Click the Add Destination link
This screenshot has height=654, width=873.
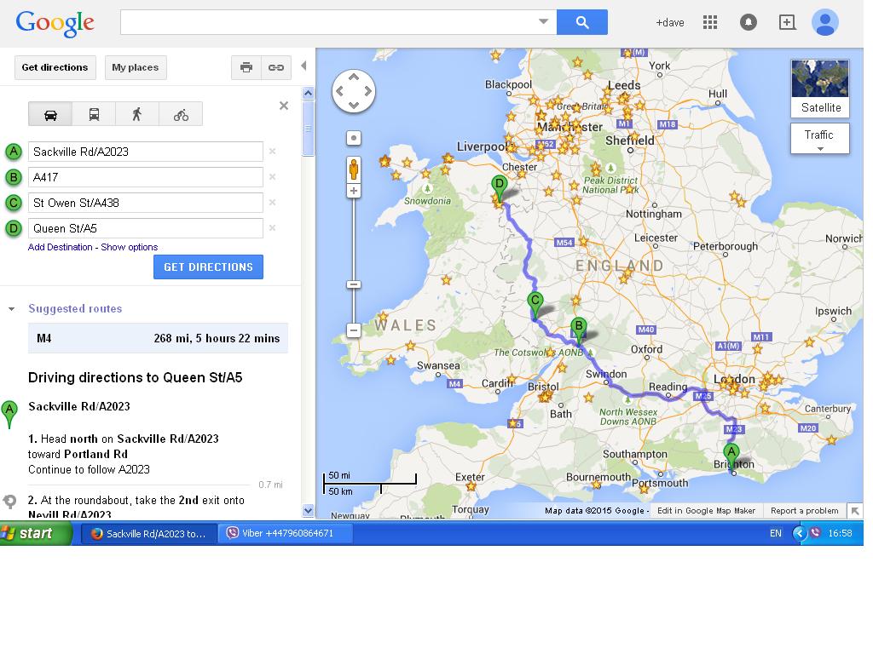pos(61,247)
